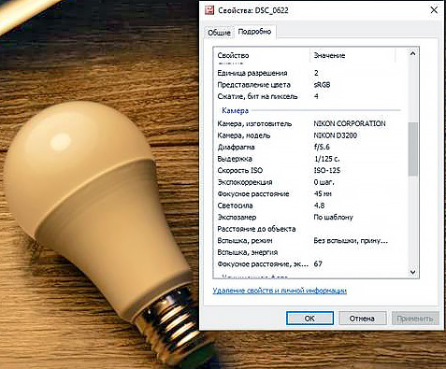Click the f/5.6 aperture value

322,147
